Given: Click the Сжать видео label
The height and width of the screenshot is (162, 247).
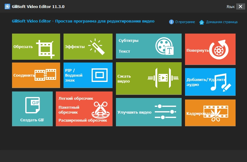Looking at the screenshot, I should [x=124, y=79].
